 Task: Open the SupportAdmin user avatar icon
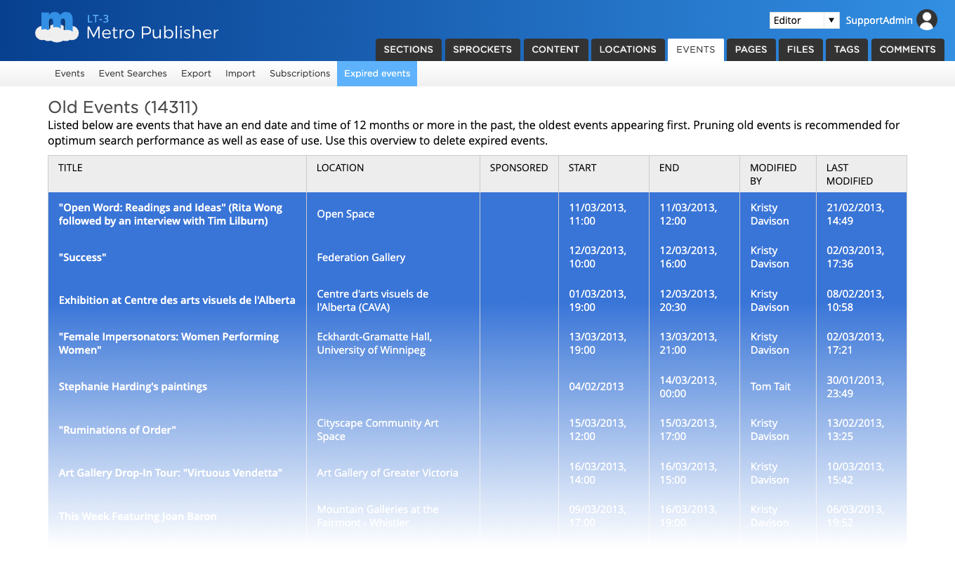click(927, 20)
